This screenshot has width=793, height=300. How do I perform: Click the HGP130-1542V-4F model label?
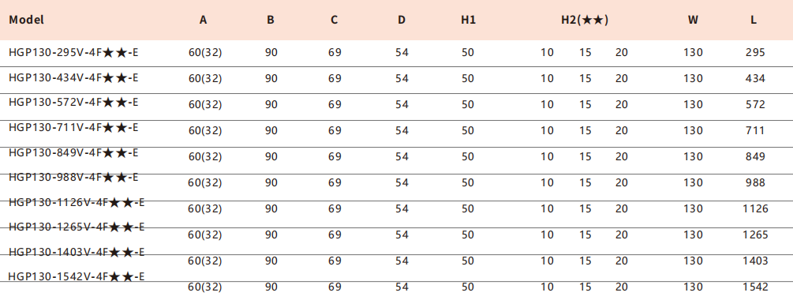click(77, 277)
